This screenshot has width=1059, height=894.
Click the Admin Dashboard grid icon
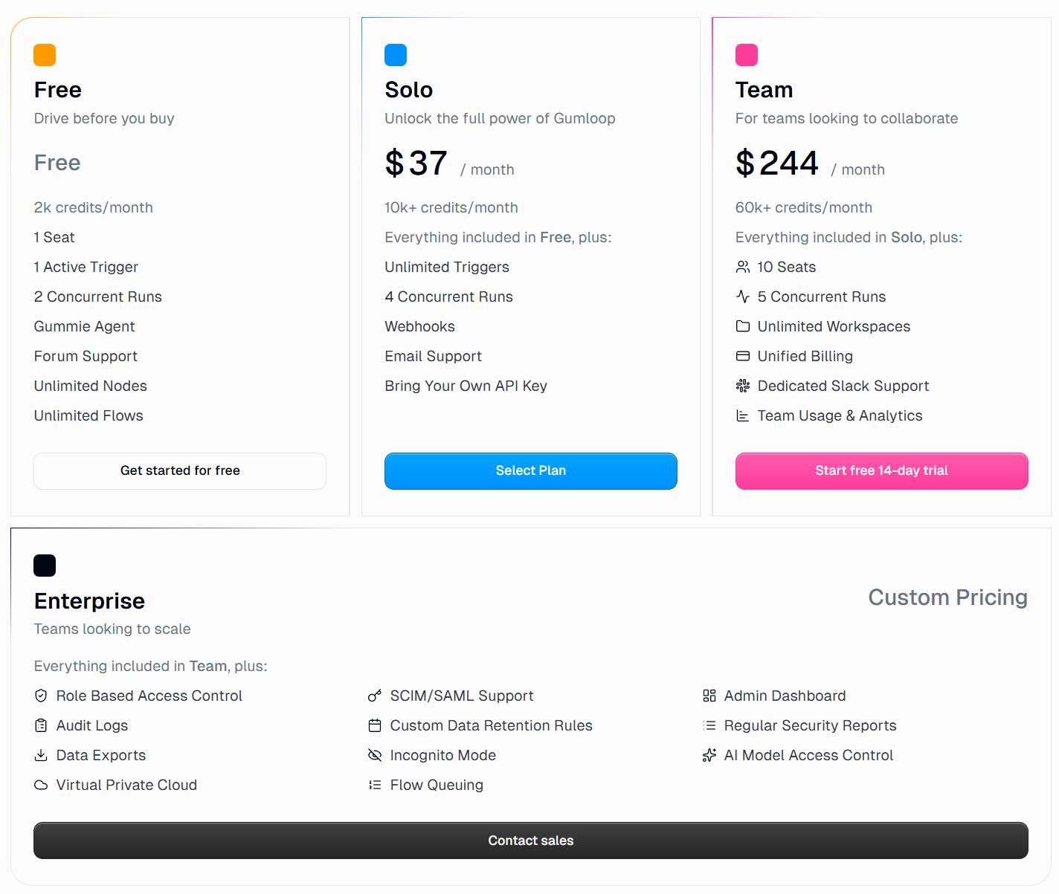coord(709,696)
